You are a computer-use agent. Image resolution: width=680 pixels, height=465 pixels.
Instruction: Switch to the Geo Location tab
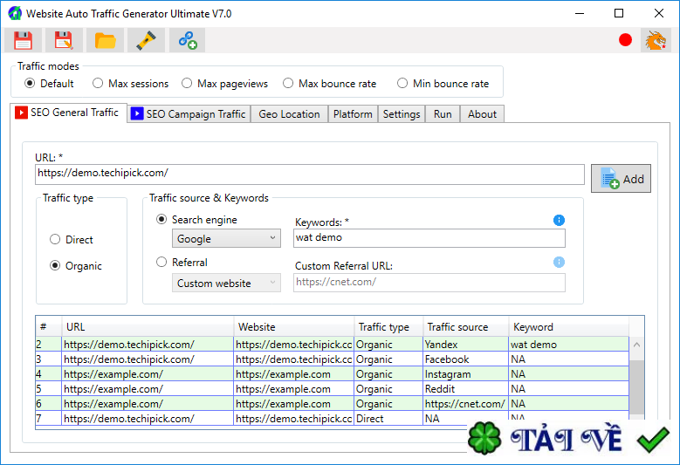[x=289, y=114]
